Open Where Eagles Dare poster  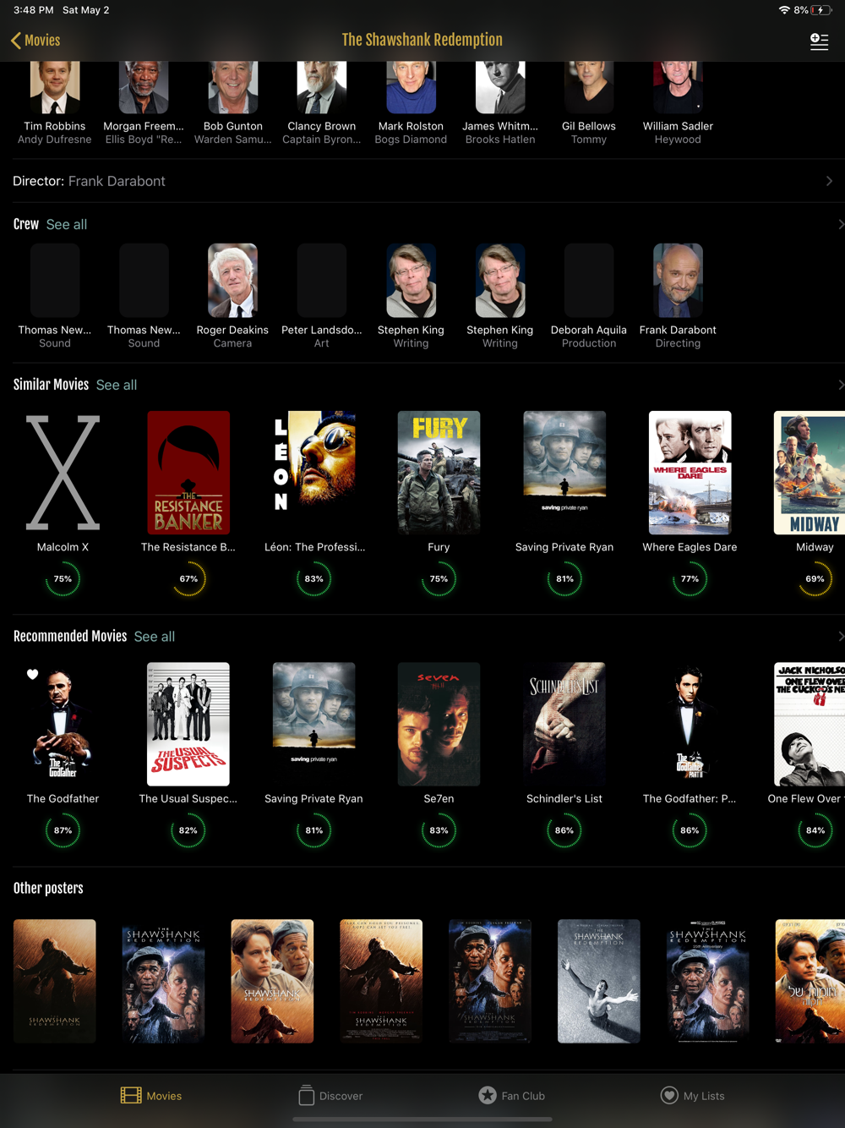(690, 473)
